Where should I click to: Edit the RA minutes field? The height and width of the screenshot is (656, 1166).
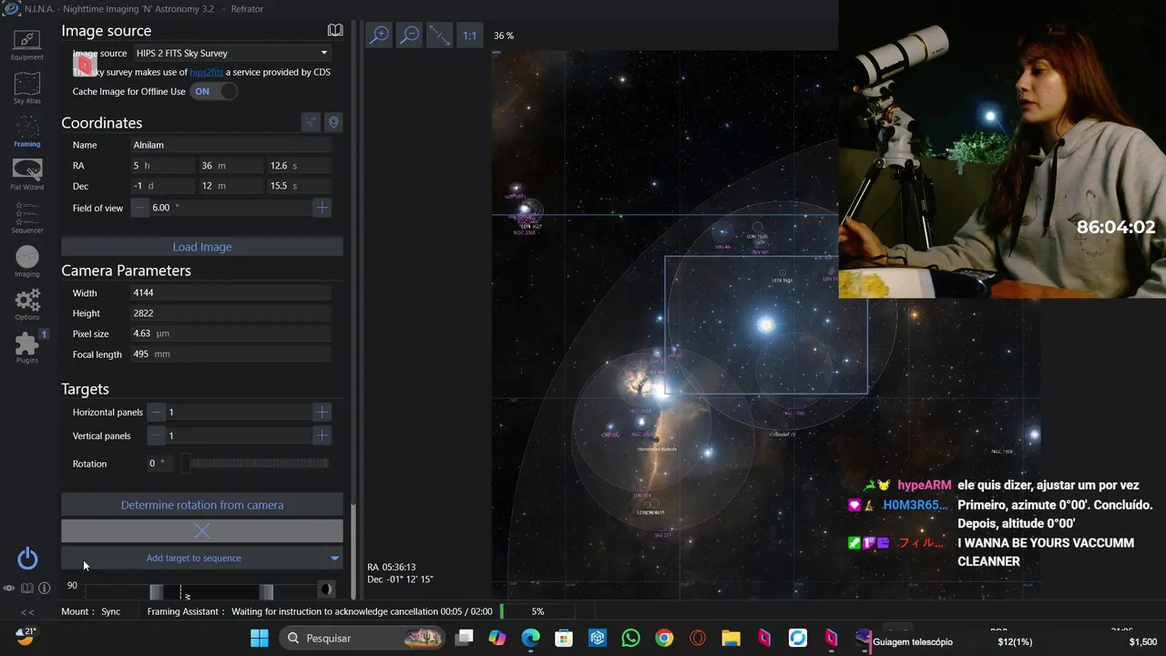point(230,166)
